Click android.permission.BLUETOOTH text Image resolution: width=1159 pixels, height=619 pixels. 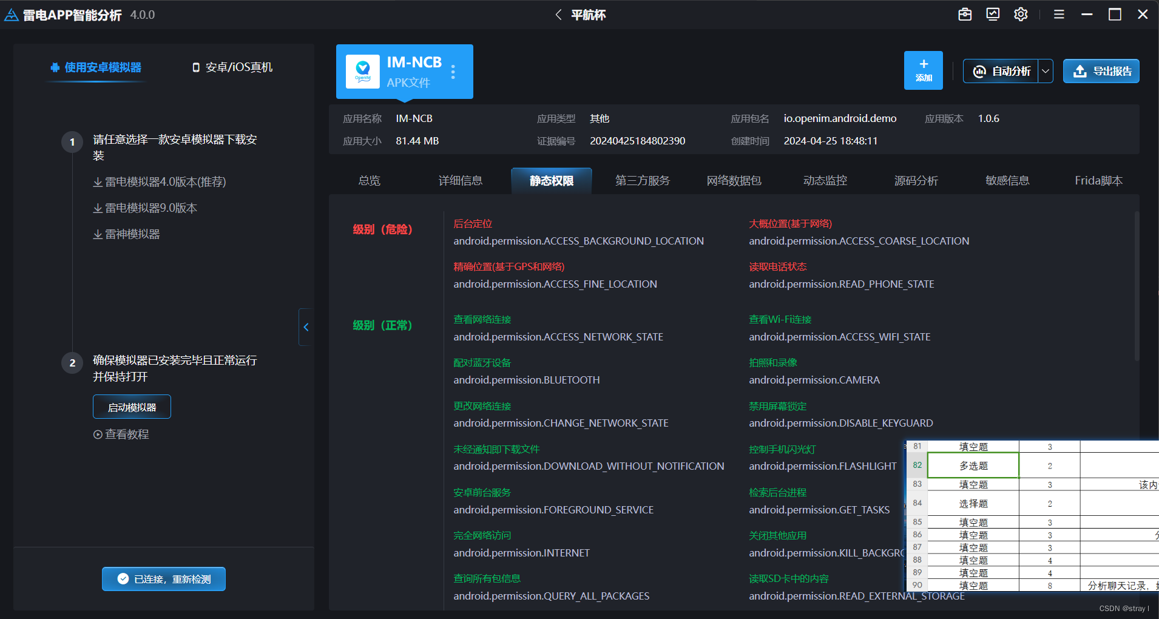click(526, 380)
